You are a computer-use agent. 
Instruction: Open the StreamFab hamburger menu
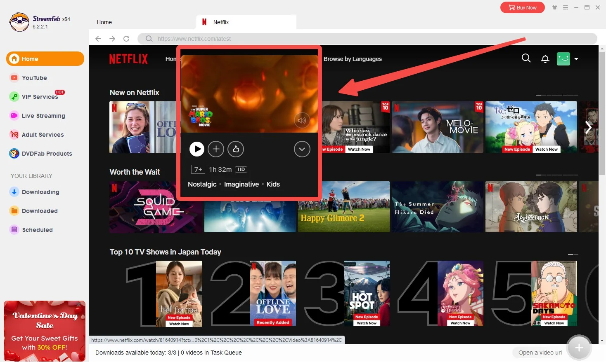[566, 7]
